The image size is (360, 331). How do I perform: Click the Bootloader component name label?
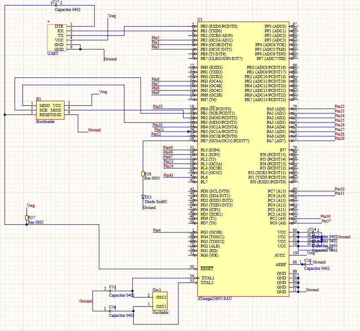(45, 121)
